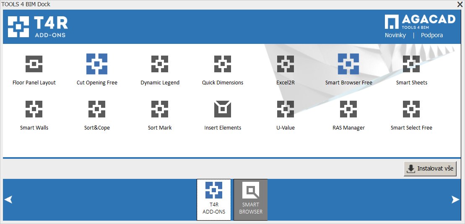Click the Excel2R label text
The image size is (465, 224).
pyautogui.click(x=285, y=83)
